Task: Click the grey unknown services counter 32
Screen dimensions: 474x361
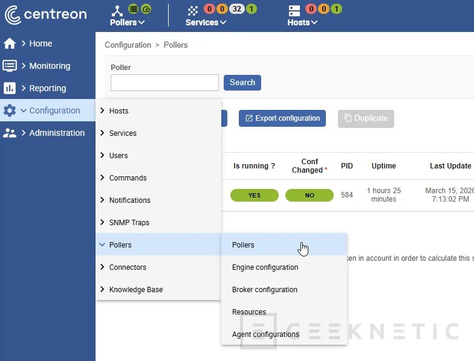Action: click(x=237, y=9)
